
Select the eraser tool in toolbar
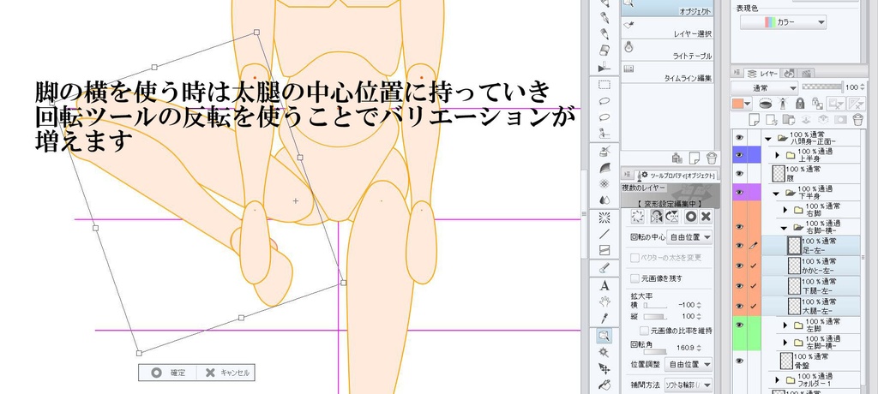[x=604, y=51]
